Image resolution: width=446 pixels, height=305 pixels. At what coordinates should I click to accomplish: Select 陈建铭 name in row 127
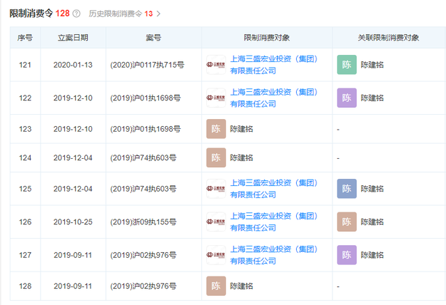[x=372, y=255]
